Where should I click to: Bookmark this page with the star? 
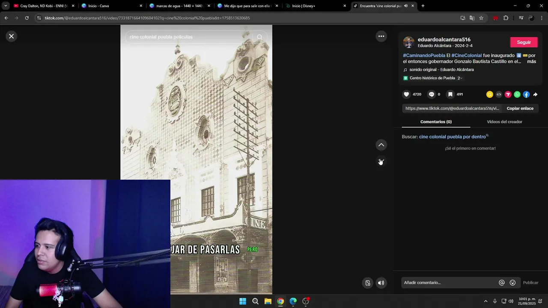(481, 18)
